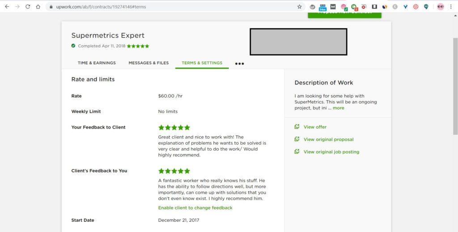Open the three-dot more tabs menu
The image size is (458, 232).
click(x=240, y=64)
